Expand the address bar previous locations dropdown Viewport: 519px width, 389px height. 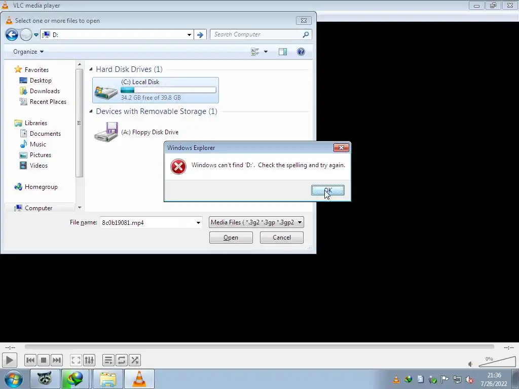189,35
